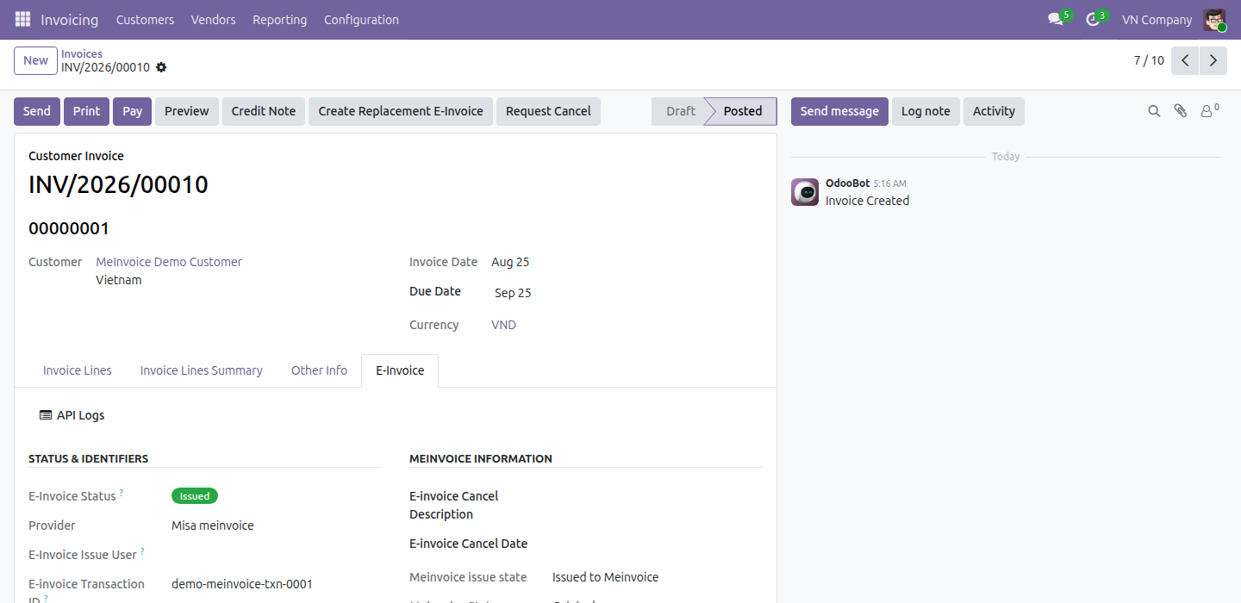Image resolution: width=1241 pixels, height=603 pixels.
Task: Click the Due Date value Sep 25
Action: pyautogui.click(x=513, y=293)
